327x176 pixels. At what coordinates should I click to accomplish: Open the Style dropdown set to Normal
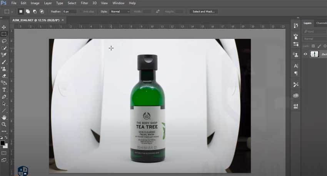pyautogui.click(x=120, y=12)
